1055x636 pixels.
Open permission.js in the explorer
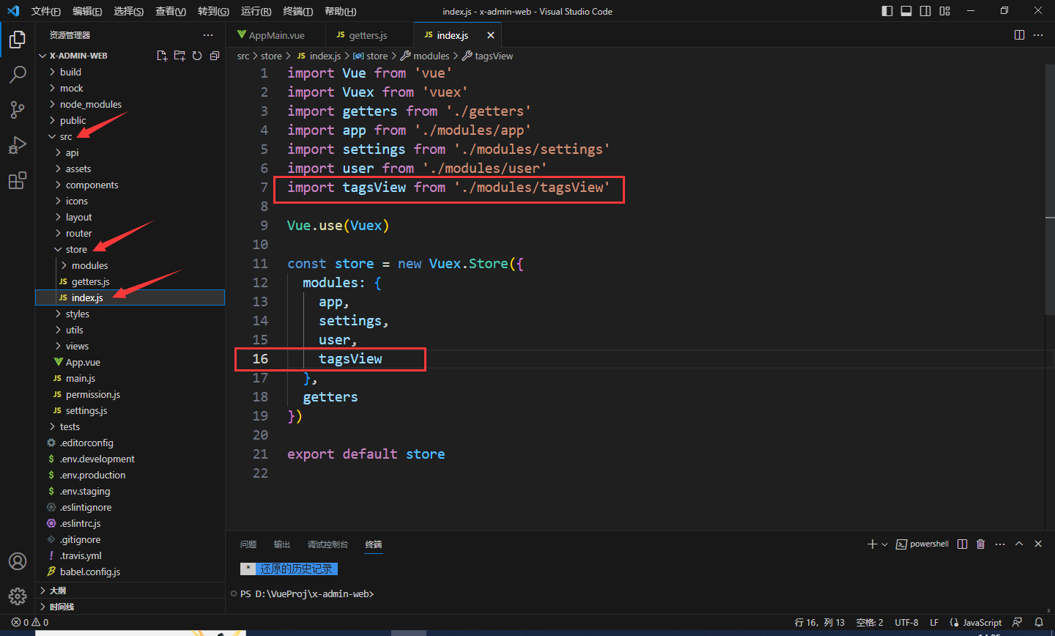tap(130, 394)
